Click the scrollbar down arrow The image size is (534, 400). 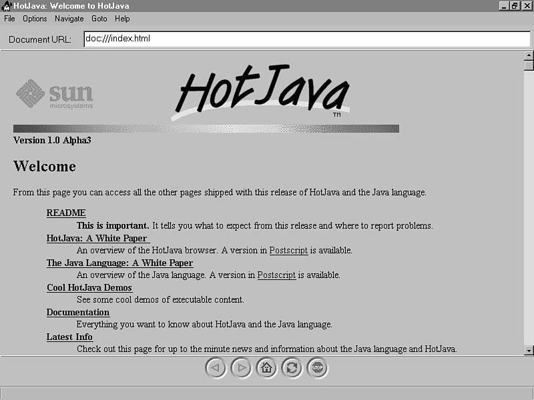click(x=529, y=351)
